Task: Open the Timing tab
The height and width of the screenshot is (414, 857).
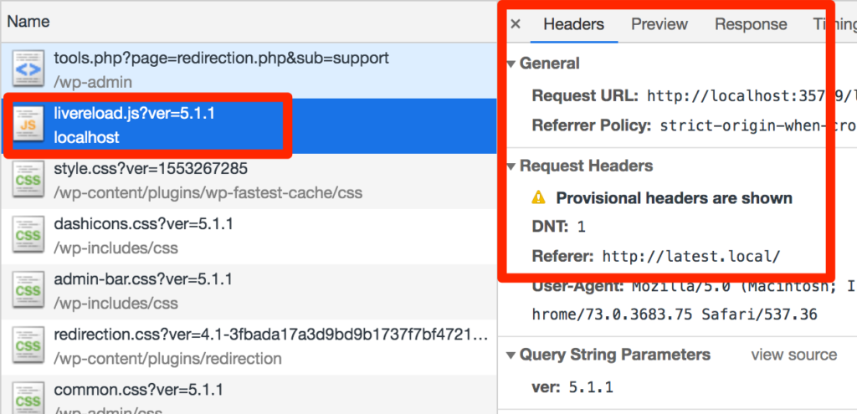Action: pyautogui.click(x=834, y=24)
